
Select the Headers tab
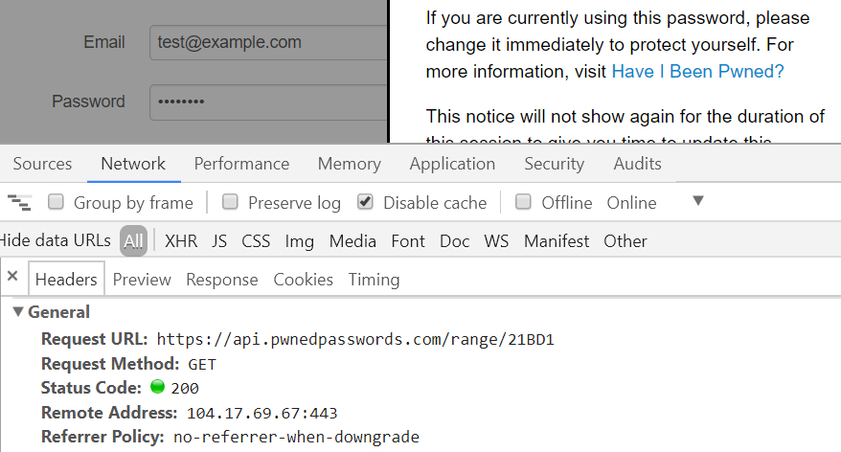click(66, 280)
